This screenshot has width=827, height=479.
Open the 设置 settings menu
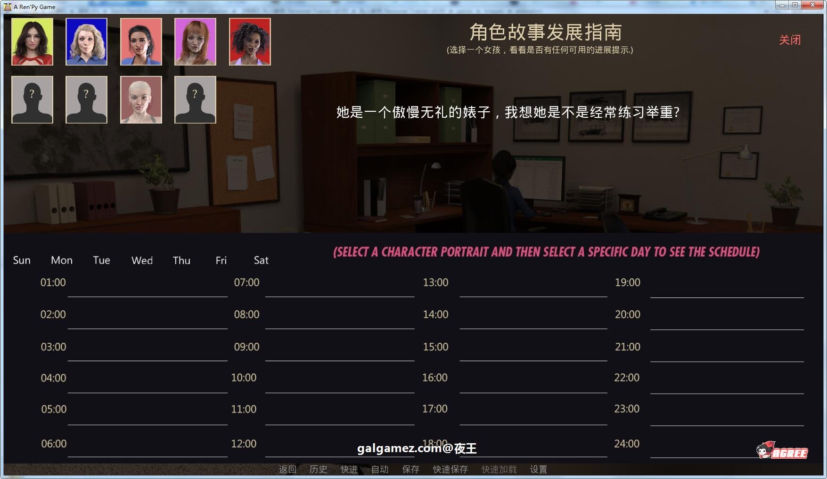[538, 469]
